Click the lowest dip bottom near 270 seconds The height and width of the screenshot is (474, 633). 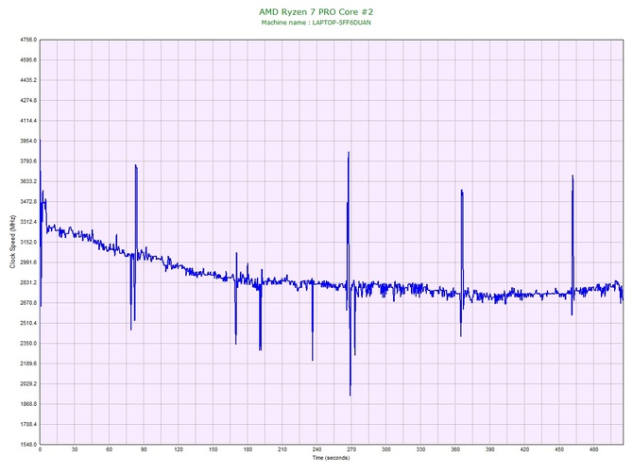(x=350, y=395)
